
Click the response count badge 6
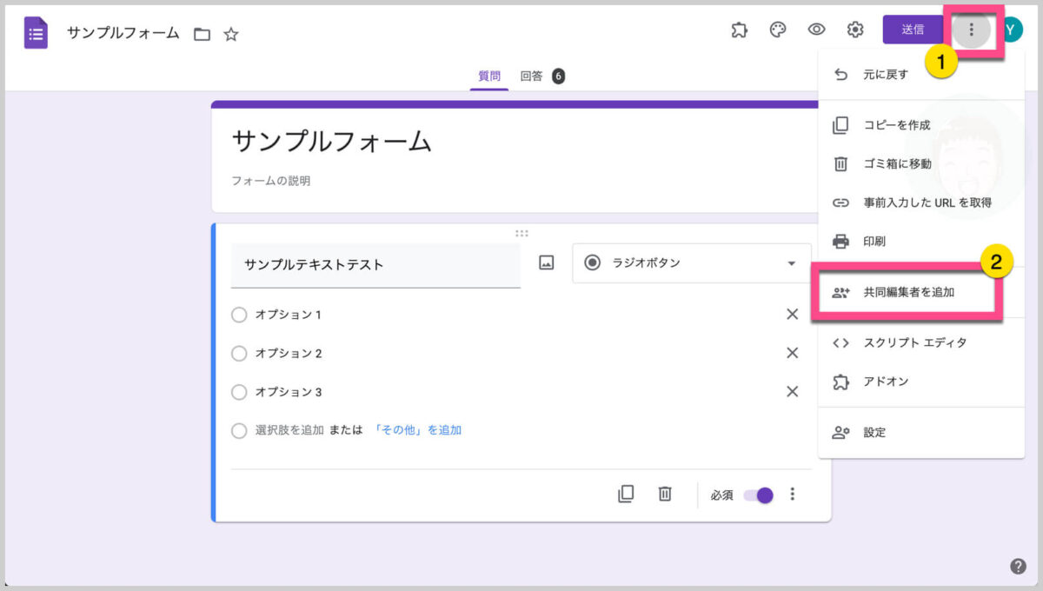[x=558, y=76]
